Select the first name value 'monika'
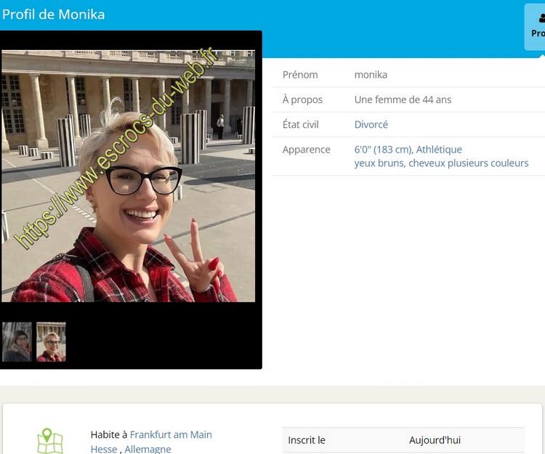This screenshot has width=545, height=454. [371, 75]
